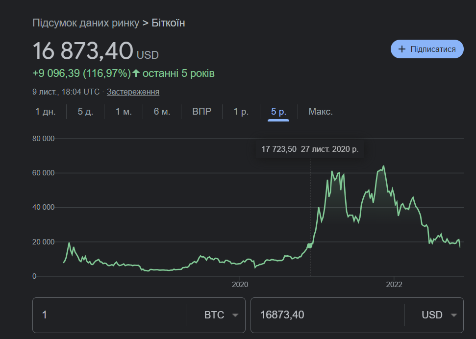
Task: Open the Застереження disclaimer link
Action: pyautogui.click(x=133, y=92)
